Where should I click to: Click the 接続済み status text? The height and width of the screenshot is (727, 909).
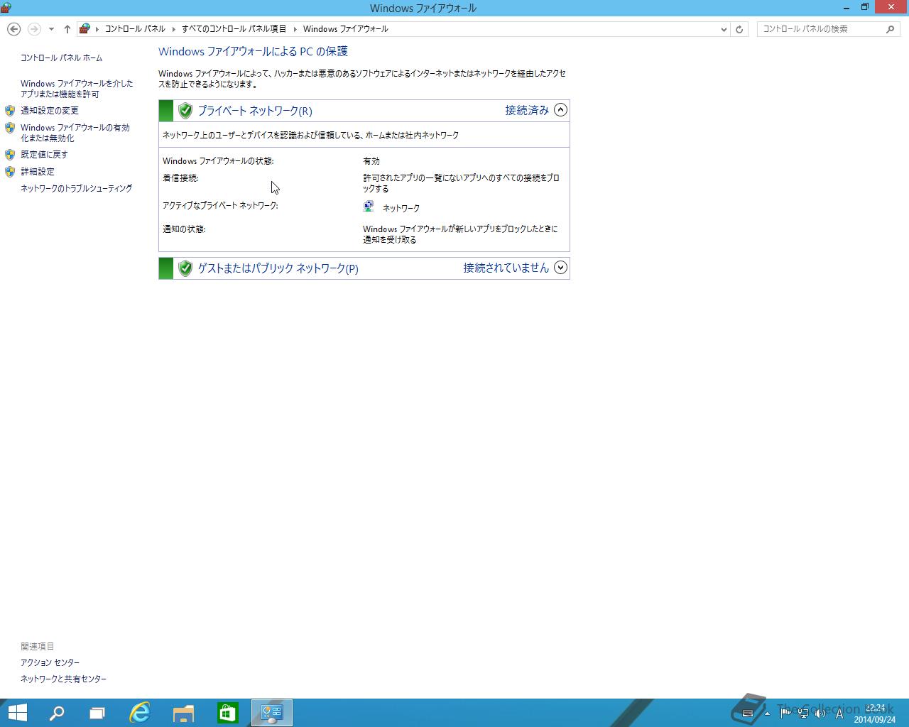pos(527,110)
